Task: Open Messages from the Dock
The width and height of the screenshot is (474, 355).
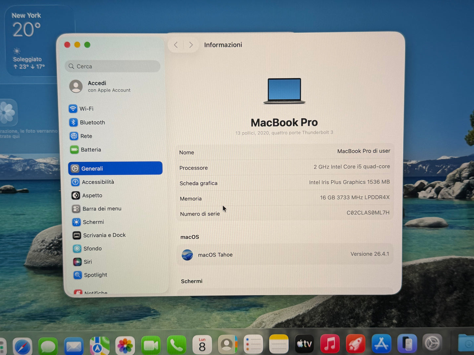Action: point(48,346)
